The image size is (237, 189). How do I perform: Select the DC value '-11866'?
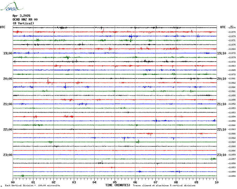(232, 134)
